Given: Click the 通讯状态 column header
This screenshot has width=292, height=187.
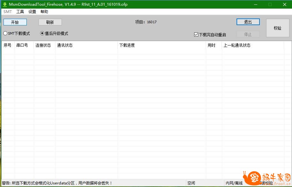Looking at the screenshot, I should [86, 45].
